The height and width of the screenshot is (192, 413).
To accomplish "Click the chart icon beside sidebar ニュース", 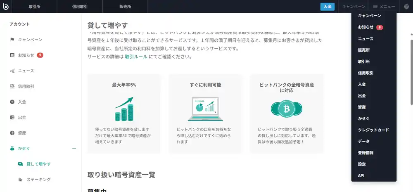I will (12, 71).
